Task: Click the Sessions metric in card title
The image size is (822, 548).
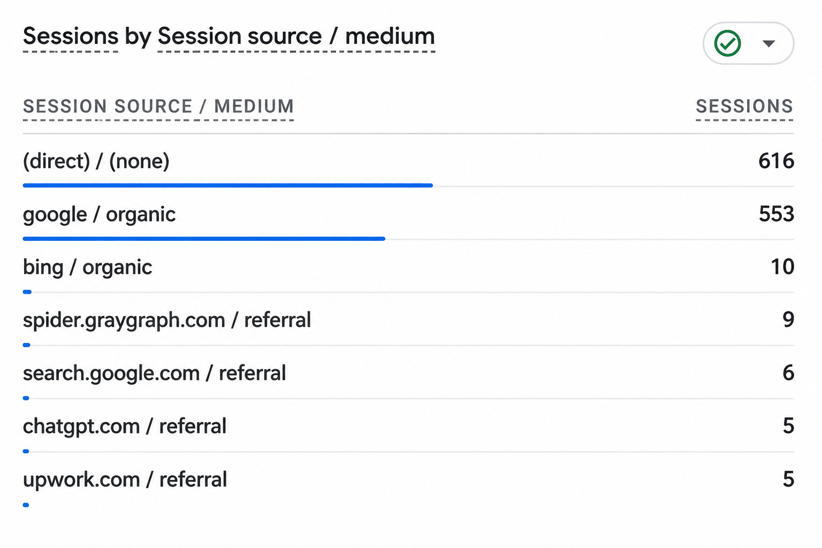Action: click(x=71, y=36)
